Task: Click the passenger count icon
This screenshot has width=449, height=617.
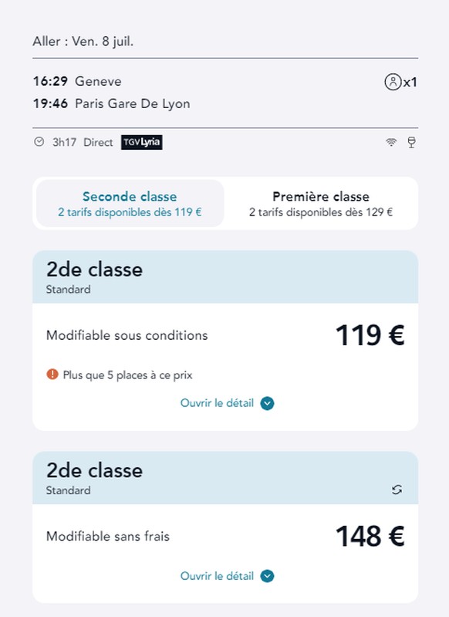Action: pos(393,82)
